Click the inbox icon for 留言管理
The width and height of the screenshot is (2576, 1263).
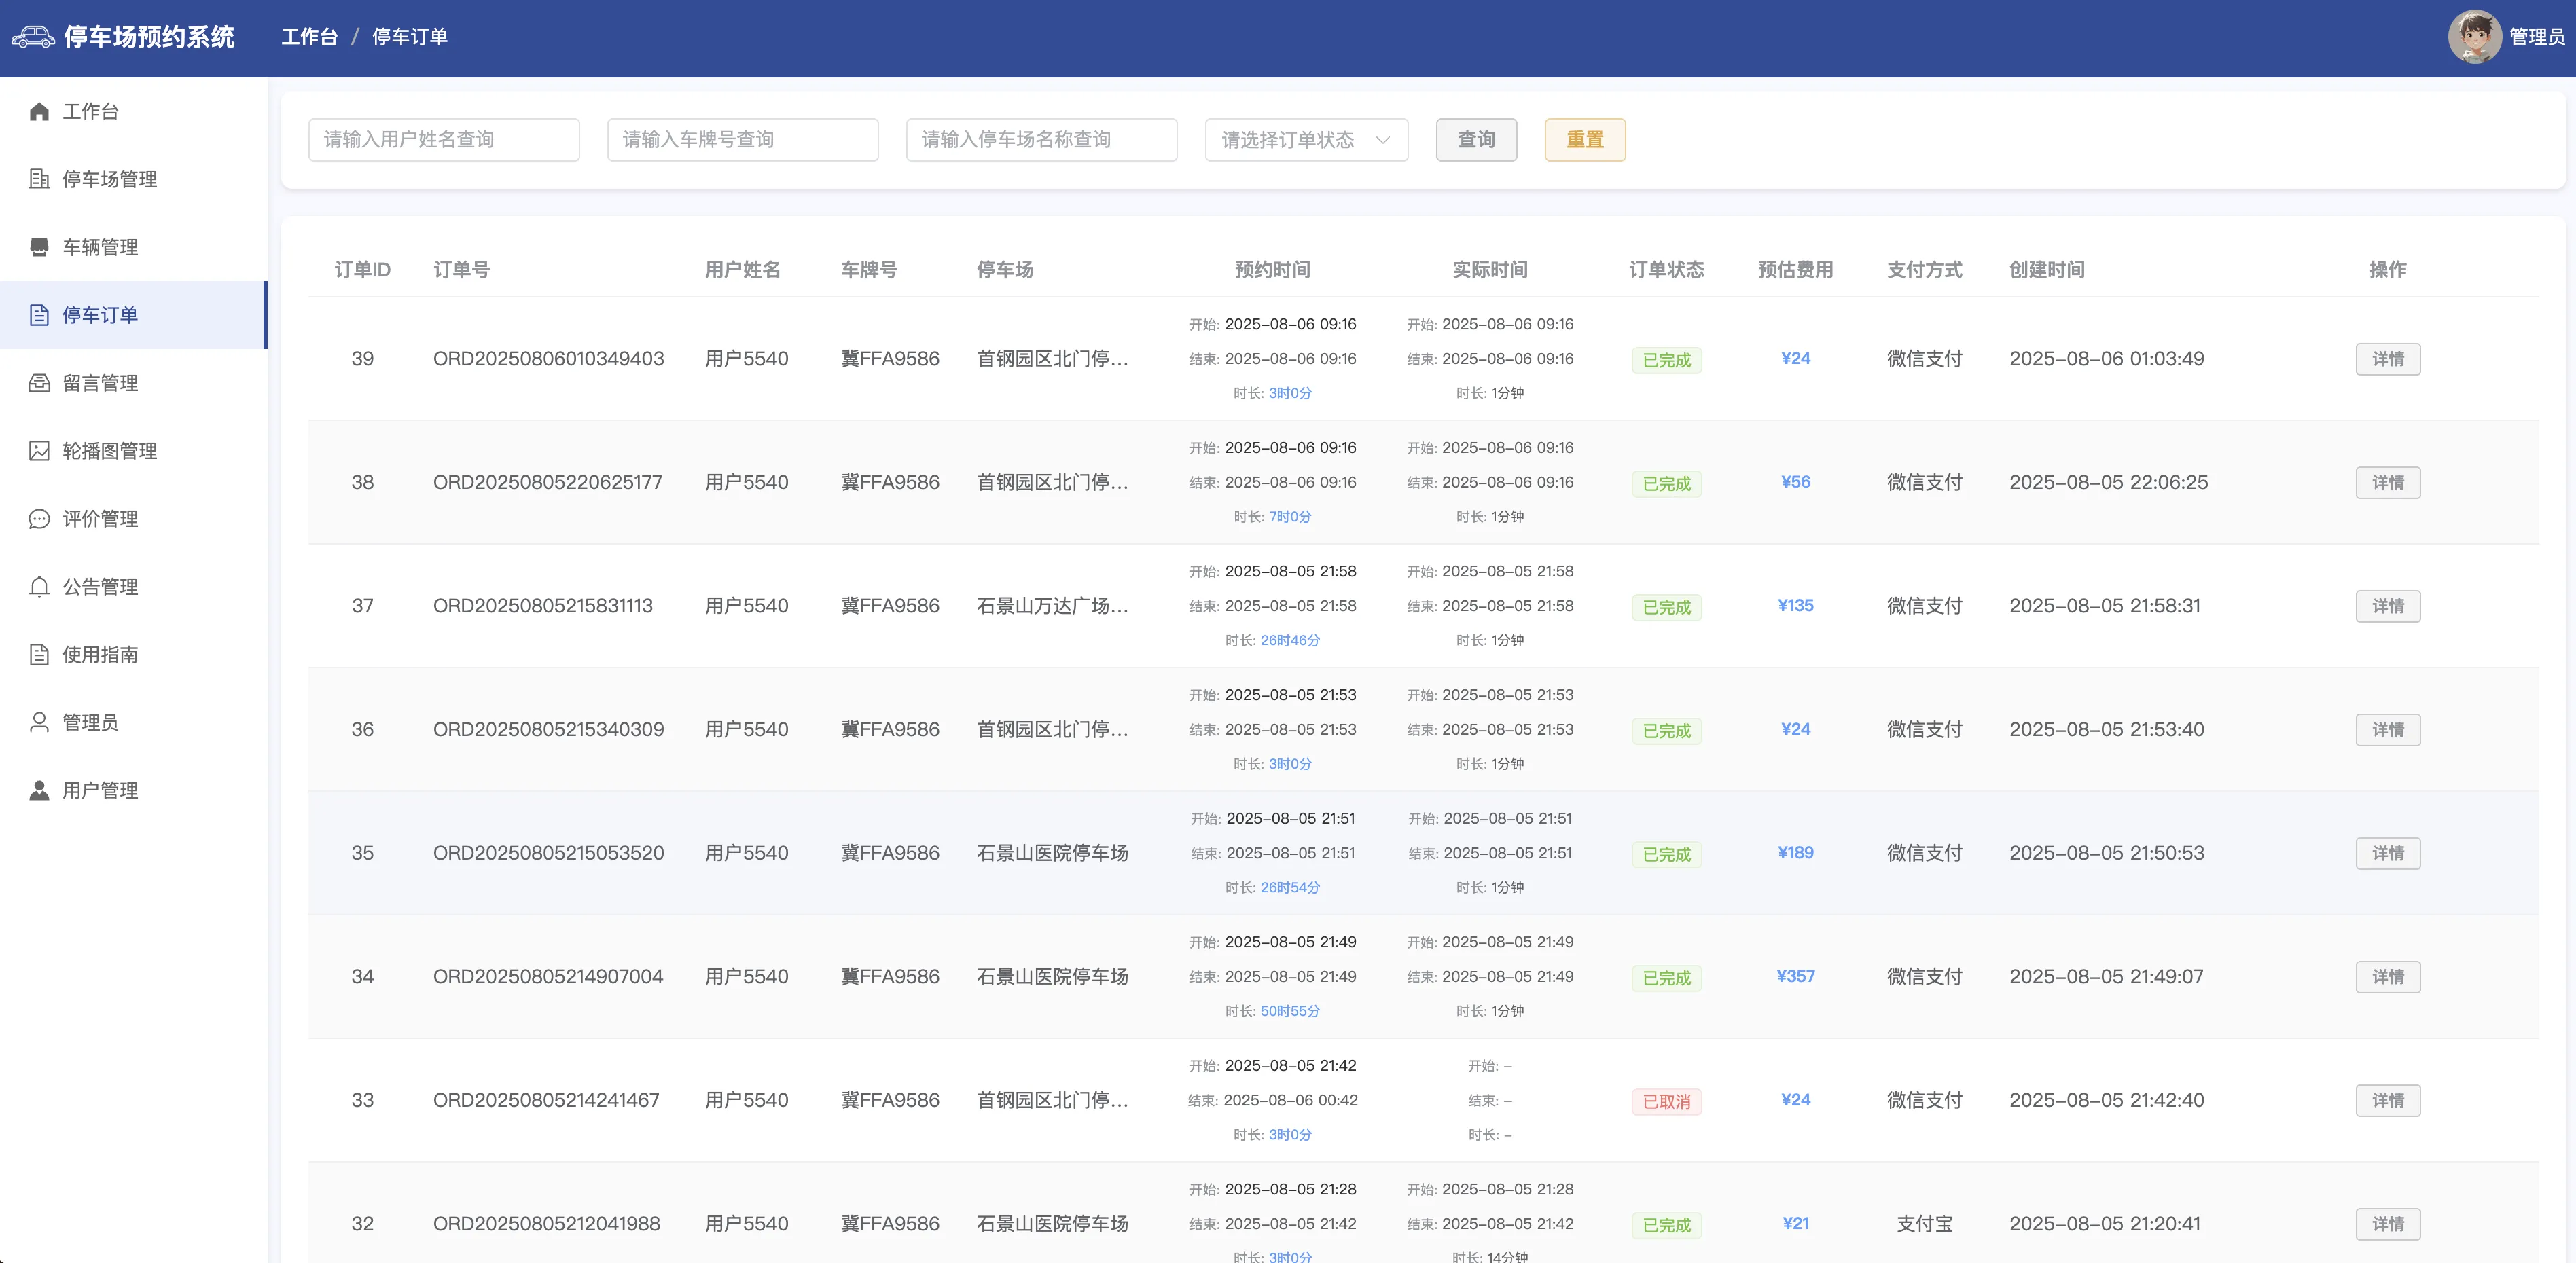pos(39,383)
